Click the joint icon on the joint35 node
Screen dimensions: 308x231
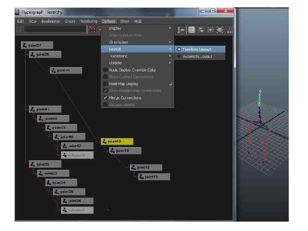click(56, 192)
